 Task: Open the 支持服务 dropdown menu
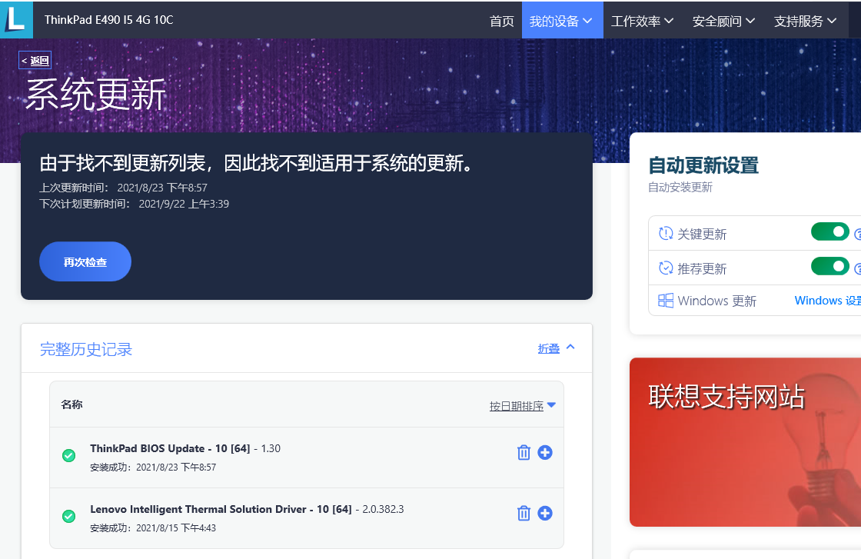tap(805, 21)
